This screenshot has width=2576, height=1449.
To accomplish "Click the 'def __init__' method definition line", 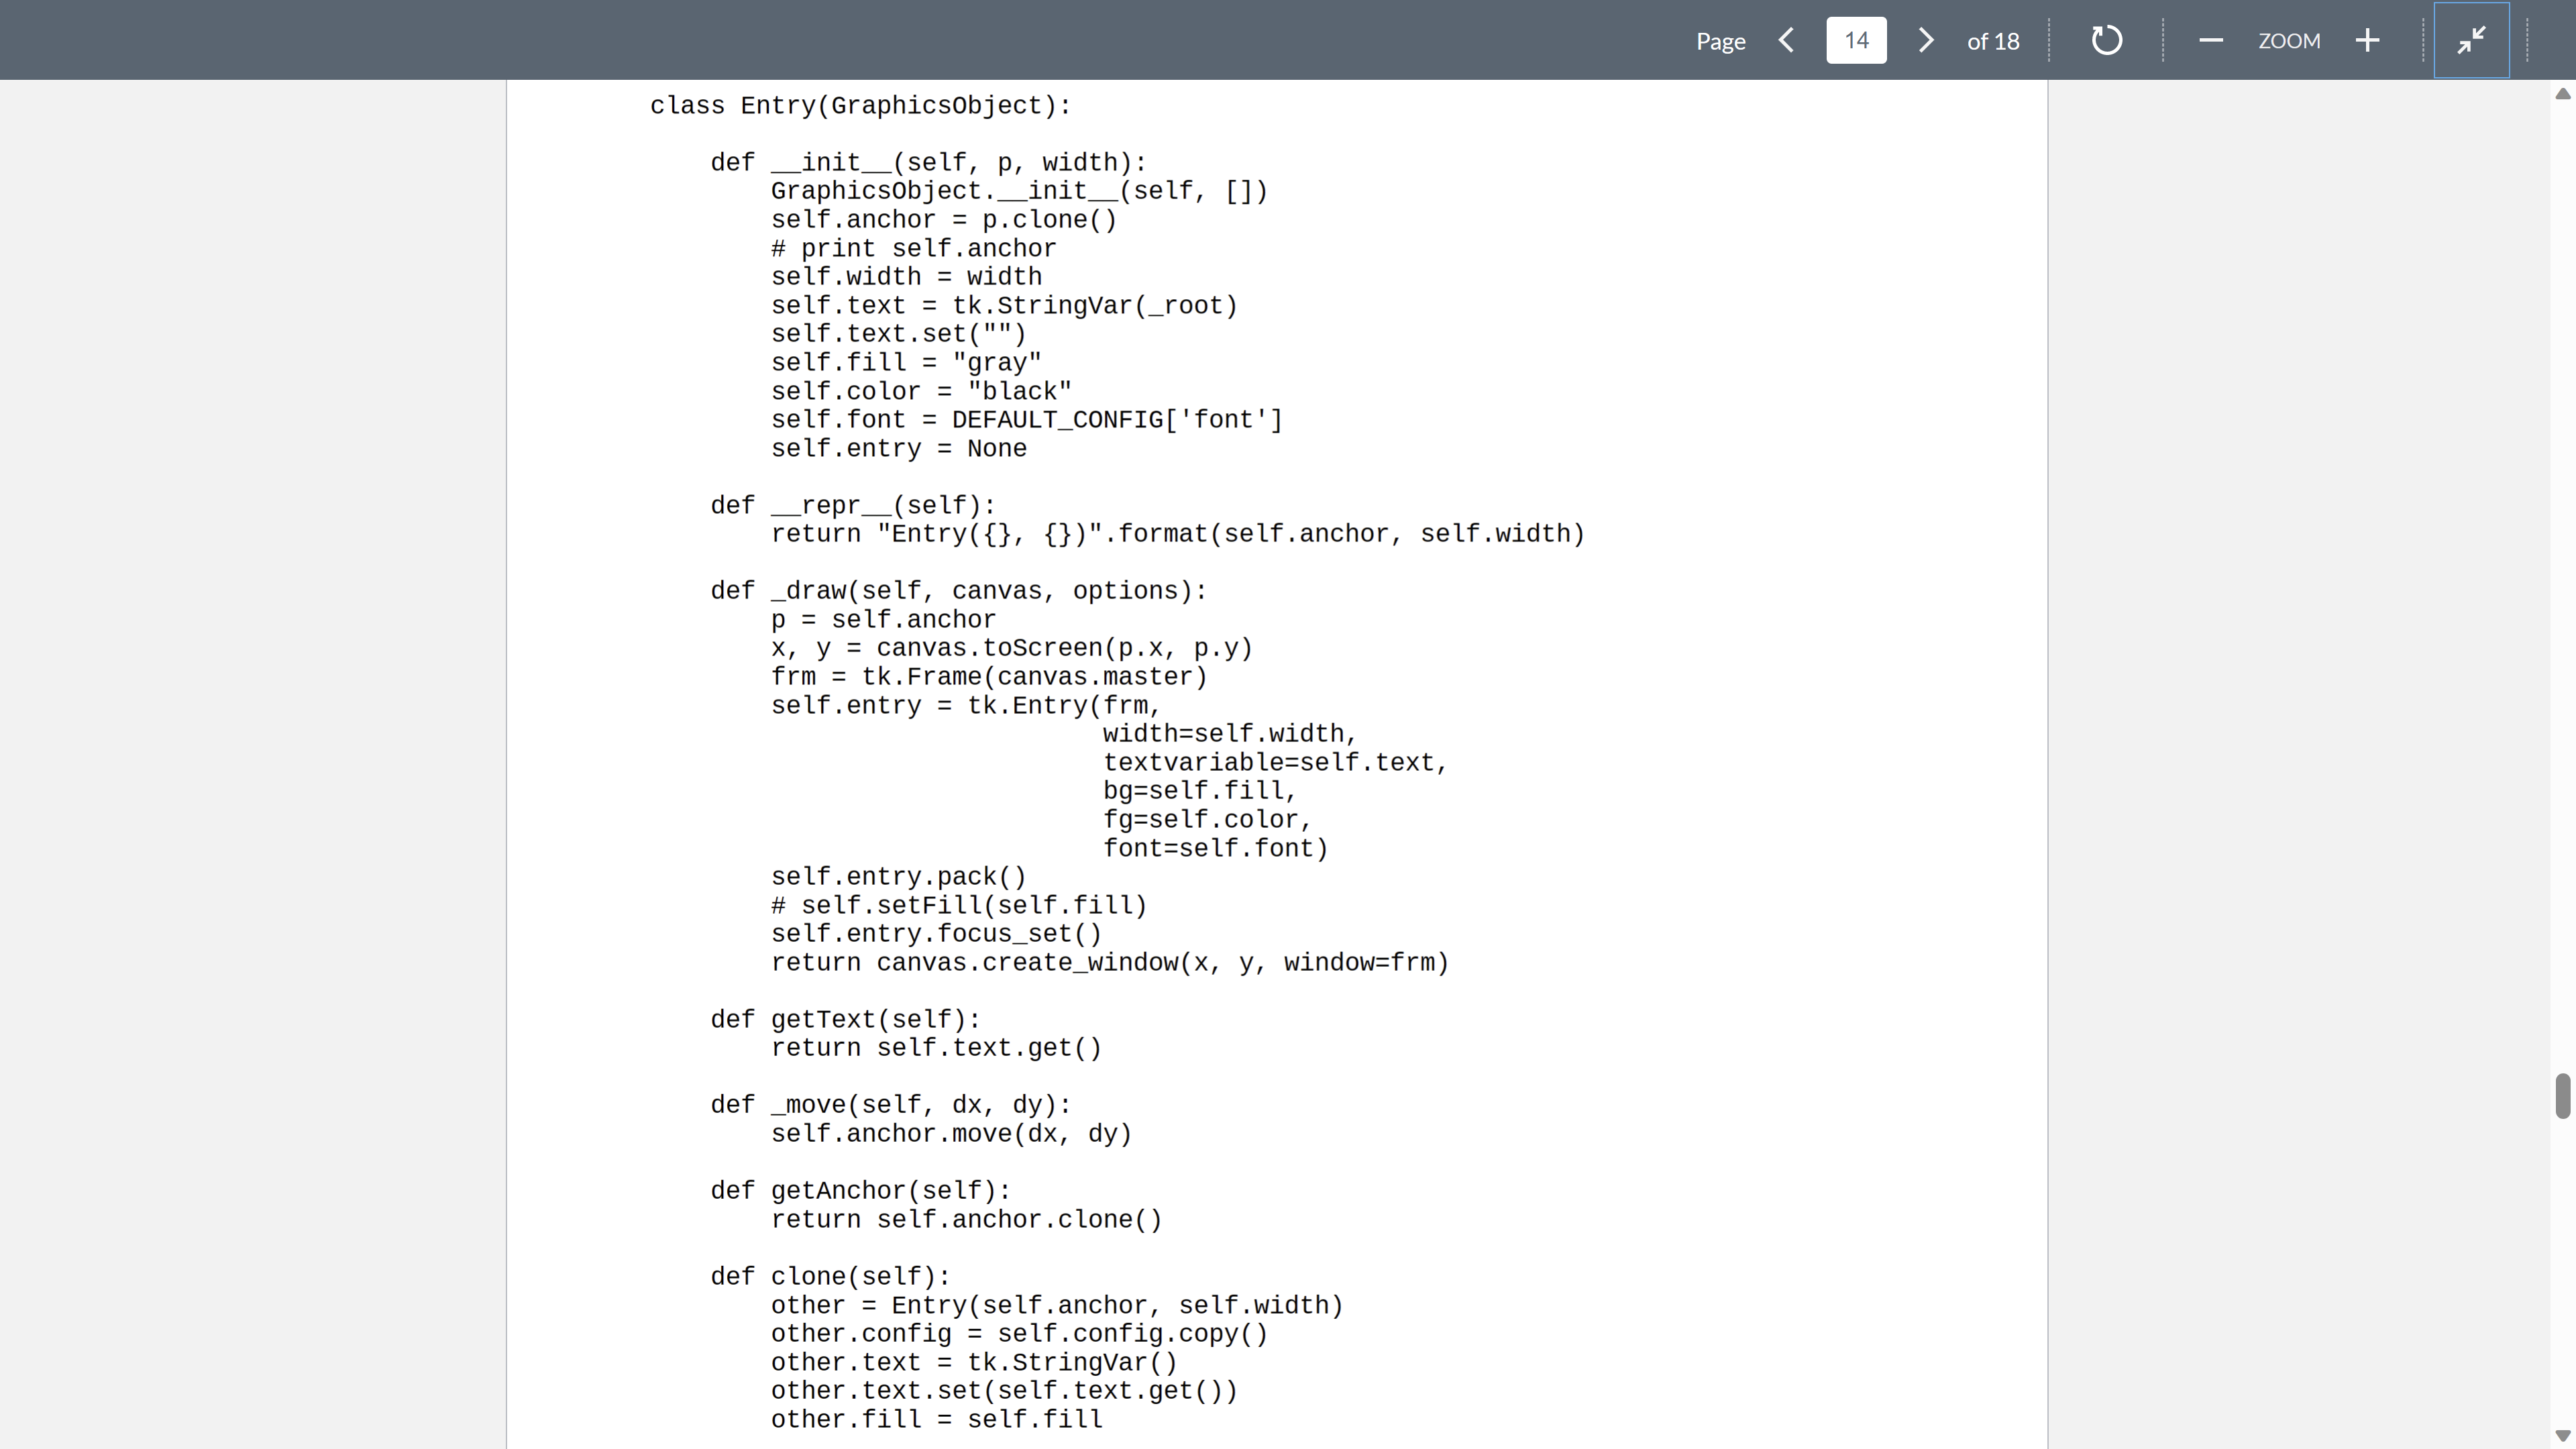I will (x=928, y=162).
